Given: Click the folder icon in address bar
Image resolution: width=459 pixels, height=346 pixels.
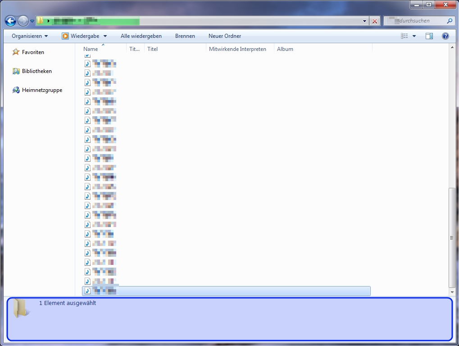Looking at the screenshot, I should pyautogui.click(x=40, y=20).
